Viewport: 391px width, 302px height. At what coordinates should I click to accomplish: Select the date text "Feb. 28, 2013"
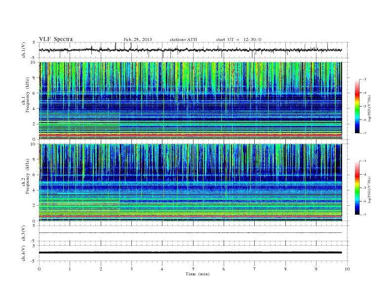click(138, 39)
